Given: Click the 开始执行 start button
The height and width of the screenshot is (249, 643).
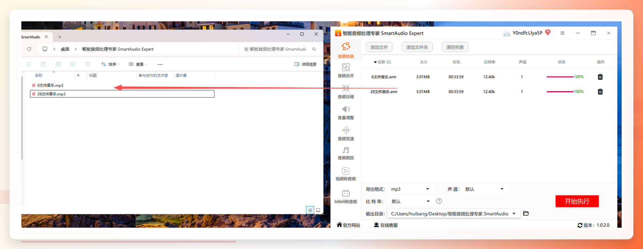Looking at the screenshot, I should pyautogui.click(x=577, y=201).
